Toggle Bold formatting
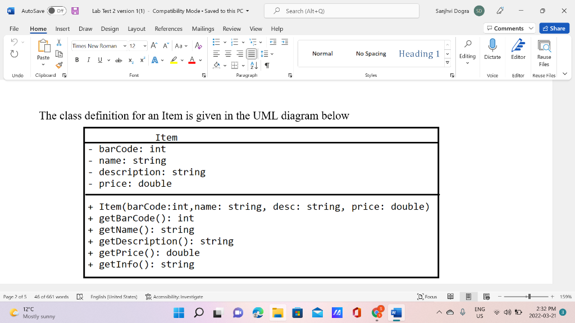The height and width of the screenshot is (323, 575). click(x=76, y=59)
